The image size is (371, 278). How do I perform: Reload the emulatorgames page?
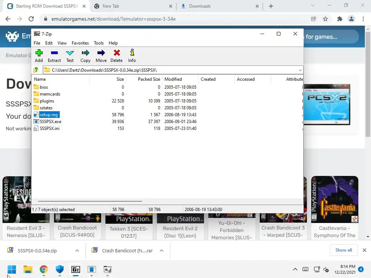click(x=31, y=19)
